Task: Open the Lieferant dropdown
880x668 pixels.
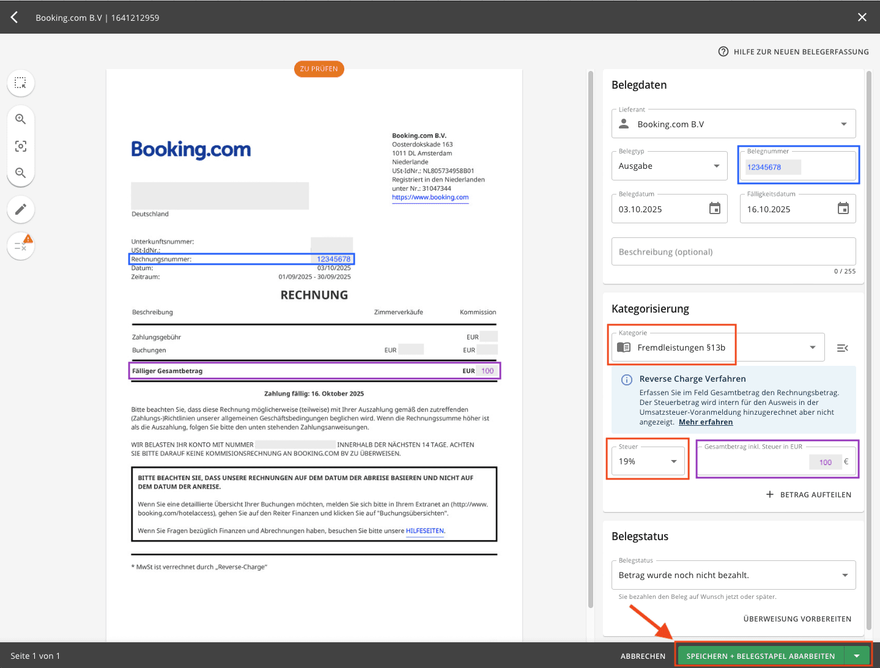Action: (x=733, y=124)
